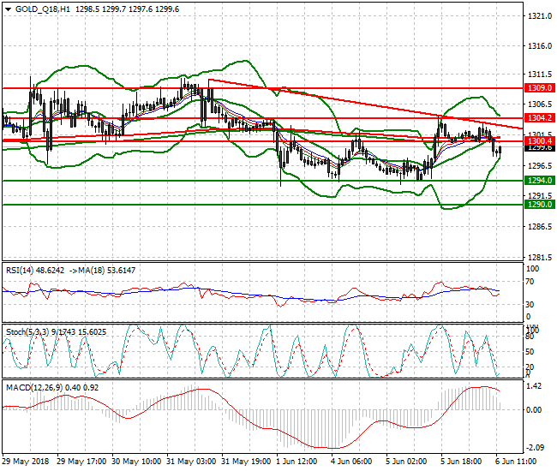This screenshot has height=471, width=557.
Task: Click the 31 May 19:00 time label
Action: point(246,462)
